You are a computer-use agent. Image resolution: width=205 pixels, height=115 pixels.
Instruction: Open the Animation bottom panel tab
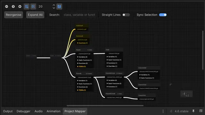pos(53,111)
